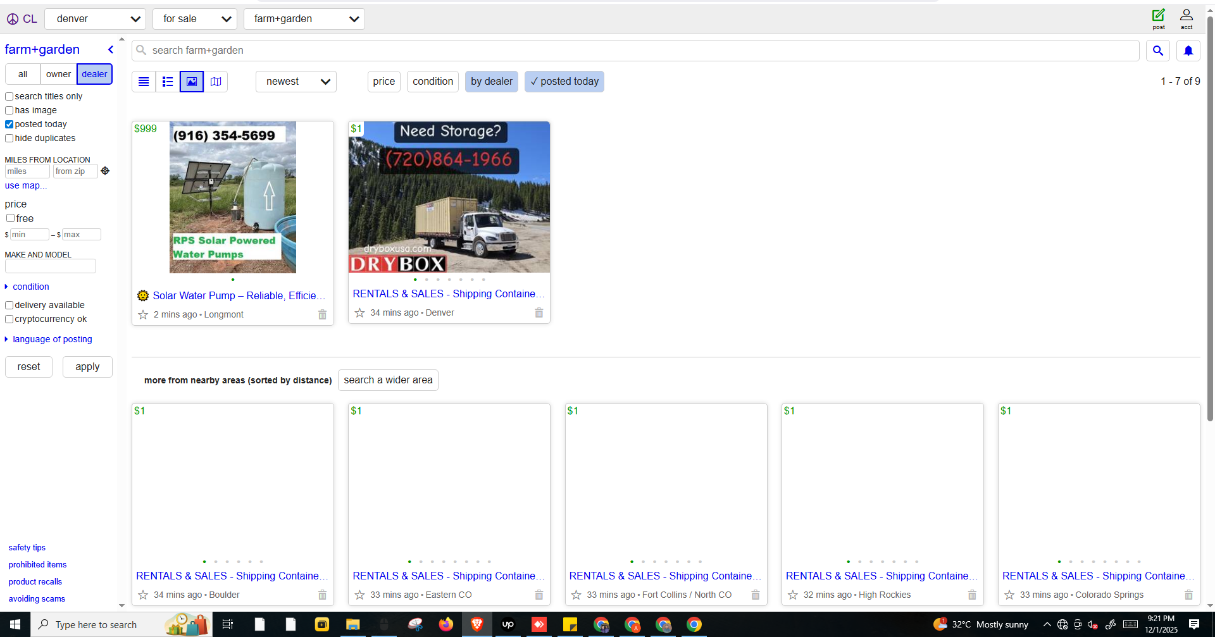The width and height of the screenshot is (1215, 637).
Task: Favorite the Fort Collins listing star
Action: (576, 595)
